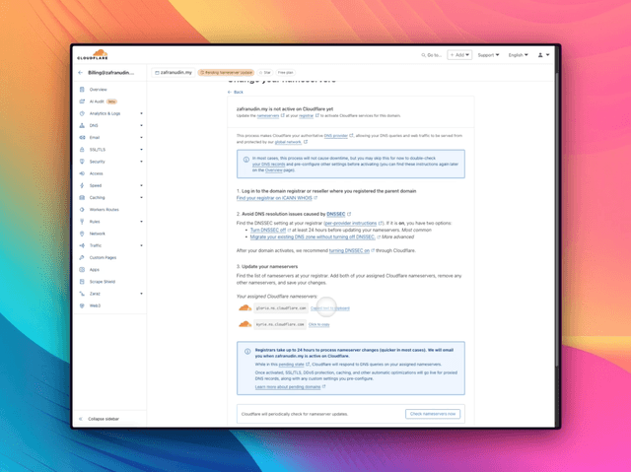Click the Apps sidebar icon
Image resolution: width=631 pixels, height=472 pixels.
click(82, 269)
